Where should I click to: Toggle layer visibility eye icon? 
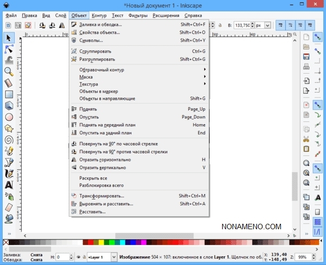pyautogui.click(x=78, y=257)
